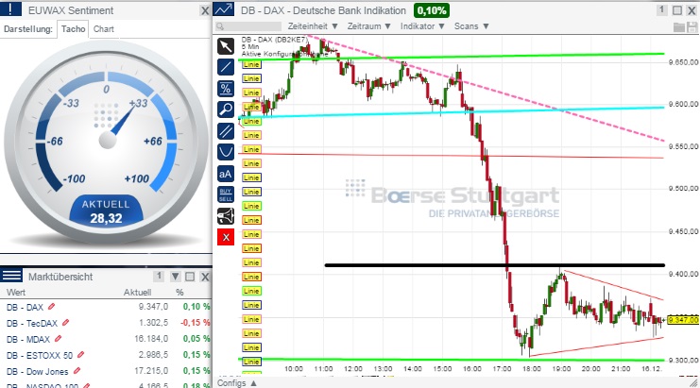Click the red -0,15 % change
700x388 pixels.
point(196,323)
